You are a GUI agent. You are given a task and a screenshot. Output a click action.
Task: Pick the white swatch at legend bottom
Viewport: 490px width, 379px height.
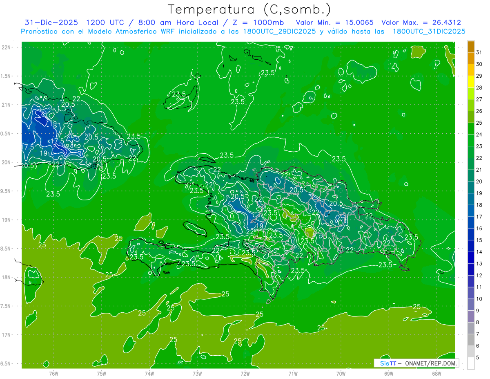[471, 363]
